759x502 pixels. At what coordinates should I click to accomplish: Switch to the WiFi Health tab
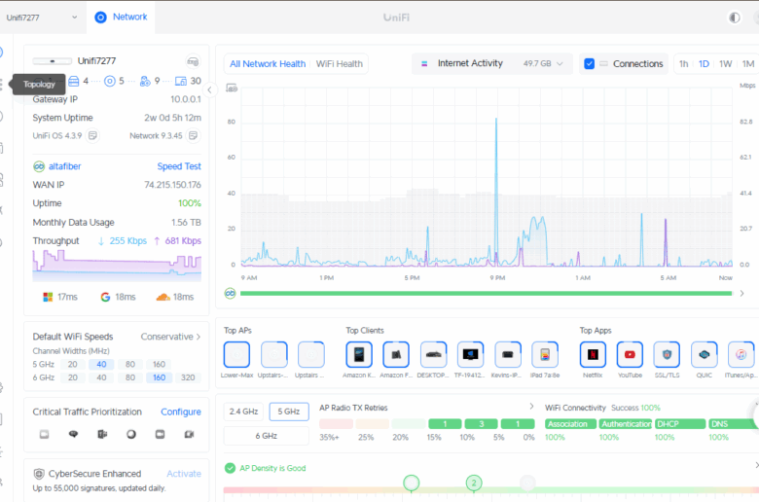339,64
